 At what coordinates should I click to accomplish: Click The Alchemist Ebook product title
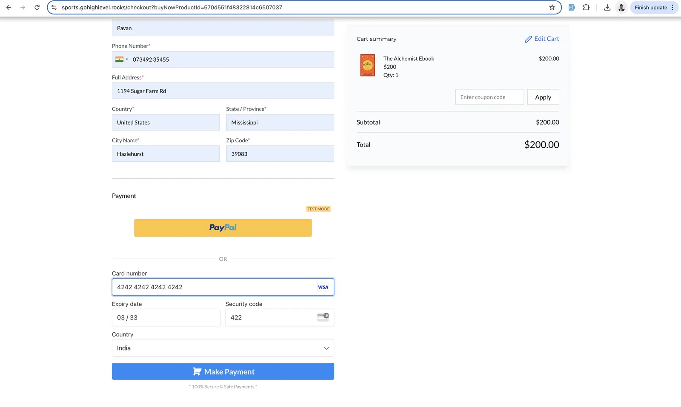pyautogui.click(x=409, y=59)
